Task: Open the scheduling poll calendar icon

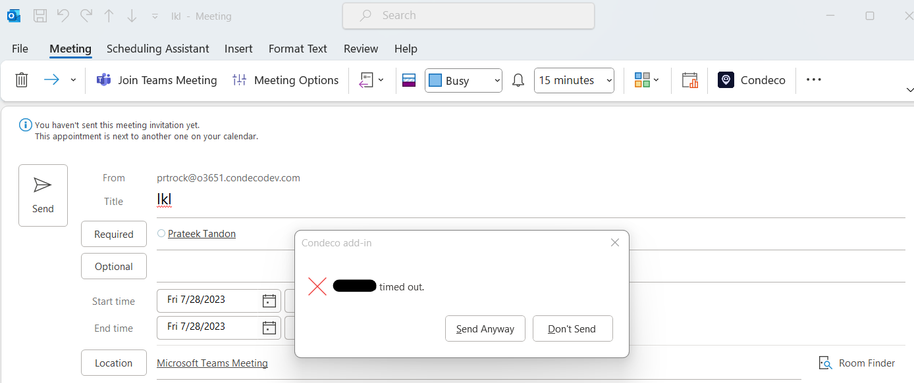Action: (689, 79)
